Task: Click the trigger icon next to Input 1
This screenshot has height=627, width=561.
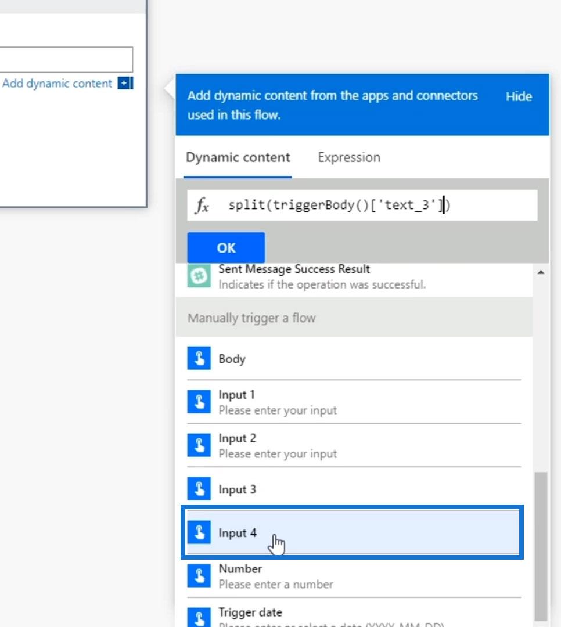Action: [x=199, y=402]
